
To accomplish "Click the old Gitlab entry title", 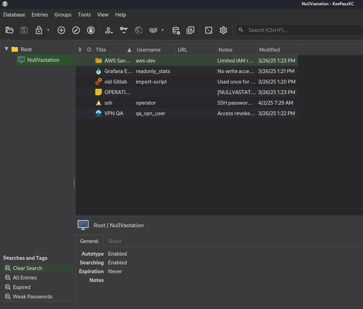I will tap(116, 81).
